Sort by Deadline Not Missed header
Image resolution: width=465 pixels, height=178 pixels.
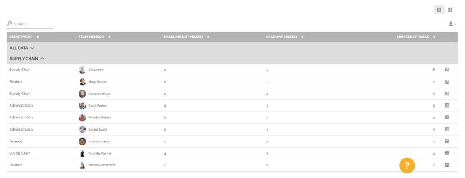pos(186,37)
